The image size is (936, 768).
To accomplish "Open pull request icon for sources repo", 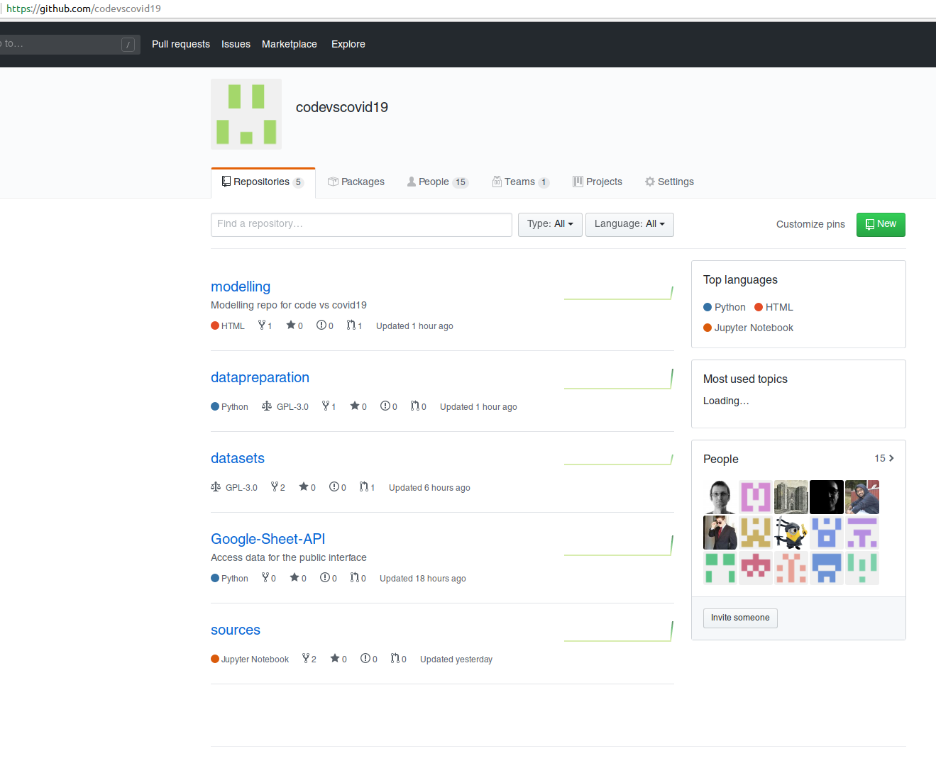I will (395, 658).
